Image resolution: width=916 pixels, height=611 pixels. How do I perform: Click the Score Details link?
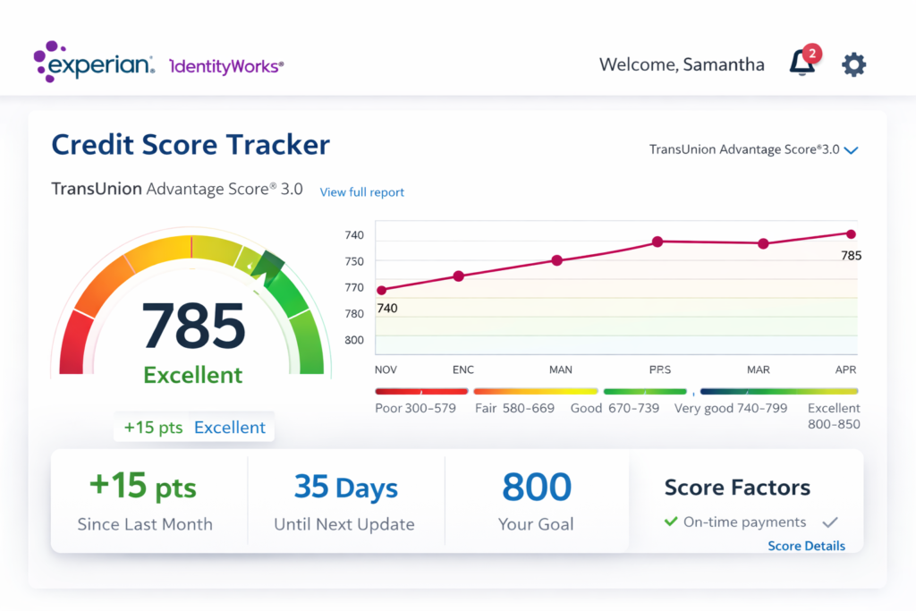click(x=806, y=546)
